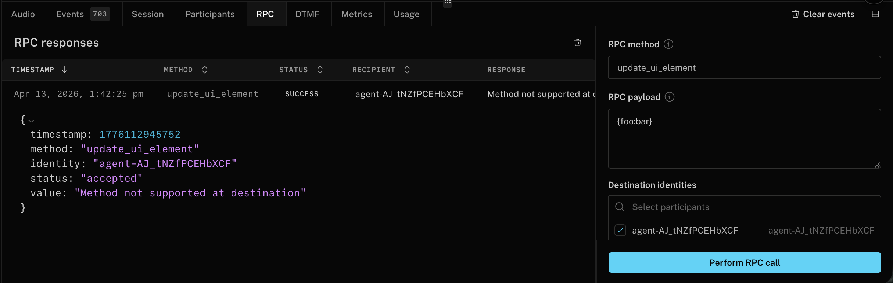The width and height of the screenshot is (893, 283).
Task: Click the search icon in Select participants
Action: tap(620, 207)
